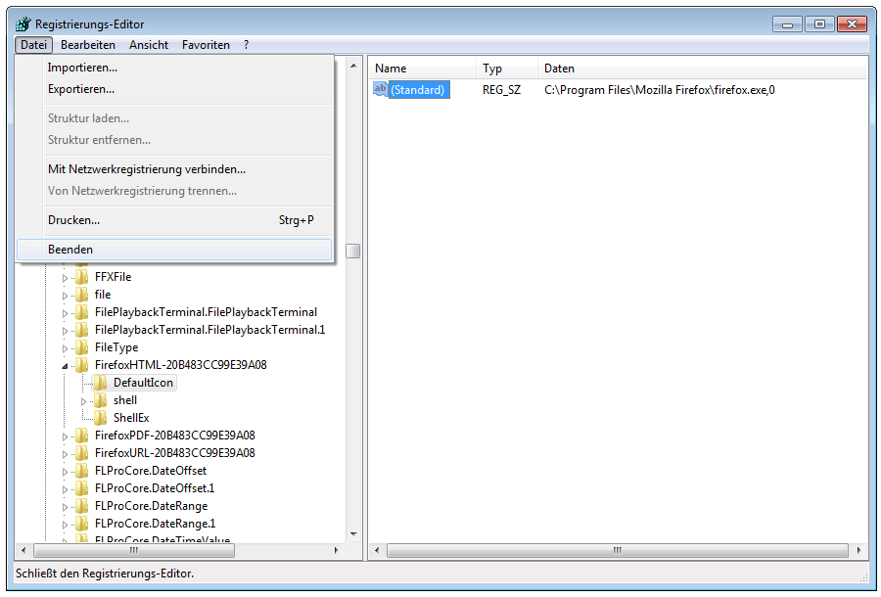
Task: Click the folder icon next to DefaultIcon
Action: point(101,383)
